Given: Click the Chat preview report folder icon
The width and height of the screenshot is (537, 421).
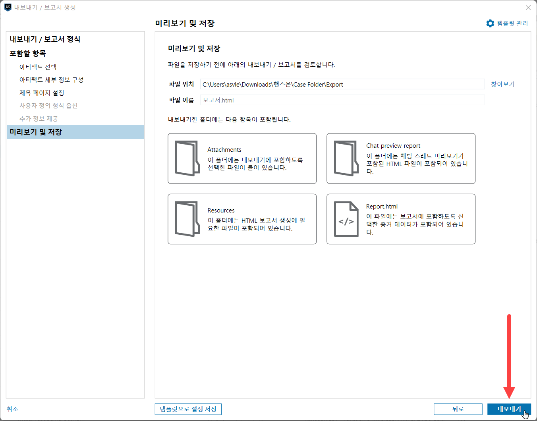Looking at the screenshot, I should 346,158.
